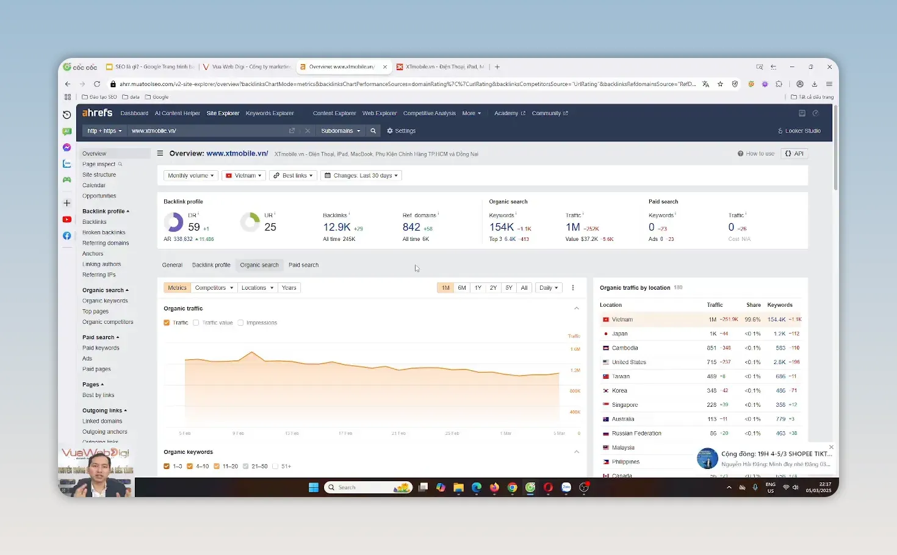This screenshot has width=897, height=555.
Task: Open the Monthly volume dropdown
Action: [191, 176]
